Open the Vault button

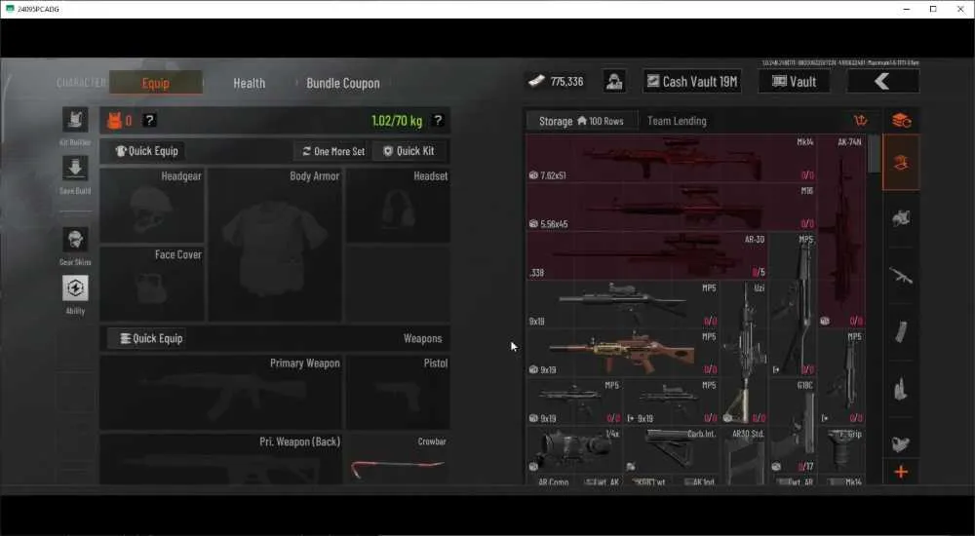tap(794, 82)
